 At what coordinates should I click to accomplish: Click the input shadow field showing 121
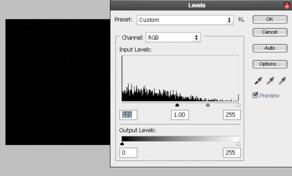(x=128, y=115)
